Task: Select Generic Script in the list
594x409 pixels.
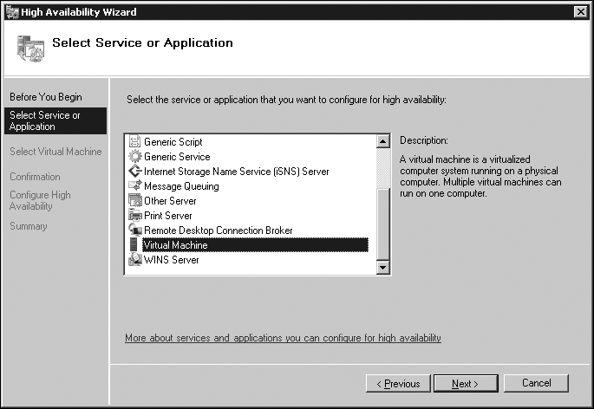Action: pyautogui.click(x=173, y=141)
